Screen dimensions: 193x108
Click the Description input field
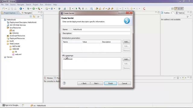pos(101,33)
